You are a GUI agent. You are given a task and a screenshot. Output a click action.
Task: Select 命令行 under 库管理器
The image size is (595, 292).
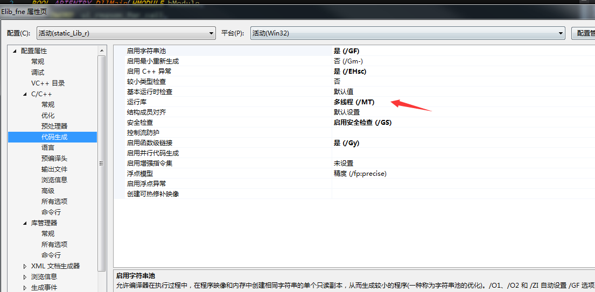(x=51, y=255)
